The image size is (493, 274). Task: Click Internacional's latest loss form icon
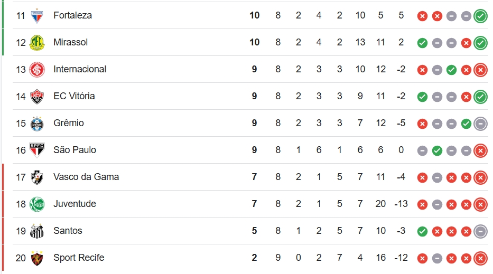click(x=480, y=70)
